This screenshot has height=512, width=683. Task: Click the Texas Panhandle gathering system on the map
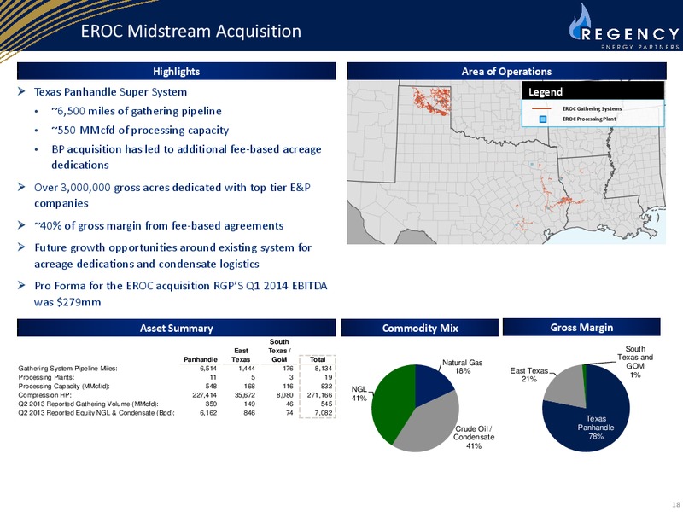pyautogui.click(x=431, y=101)
